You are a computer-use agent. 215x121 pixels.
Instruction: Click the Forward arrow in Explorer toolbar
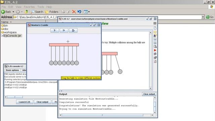pyautogui.click(x=18, y=12)
